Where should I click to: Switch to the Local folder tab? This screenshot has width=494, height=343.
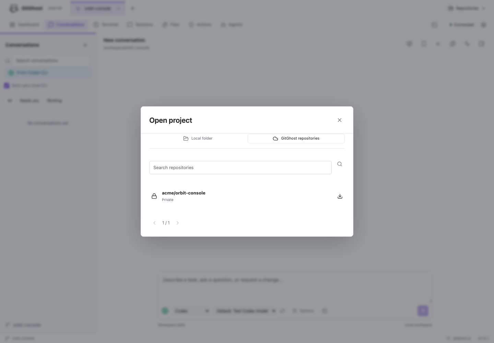pyautogui.click(x=198, y=139)
